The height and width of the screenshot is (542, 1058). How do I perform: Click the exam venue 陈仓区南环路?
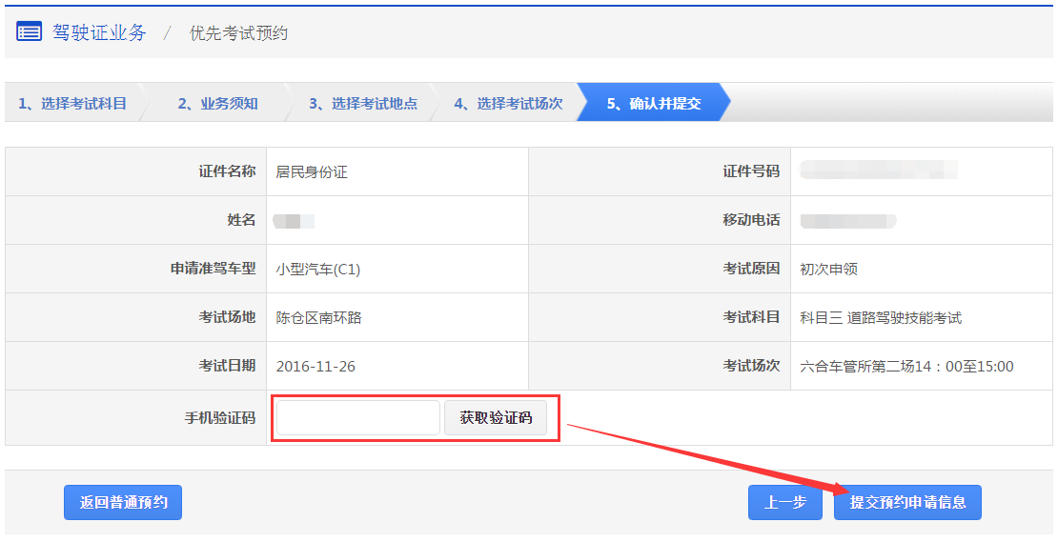(318, 318)
